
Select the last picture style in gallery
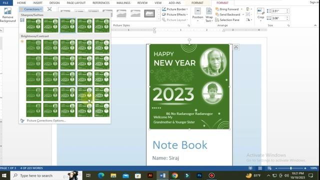149,13
